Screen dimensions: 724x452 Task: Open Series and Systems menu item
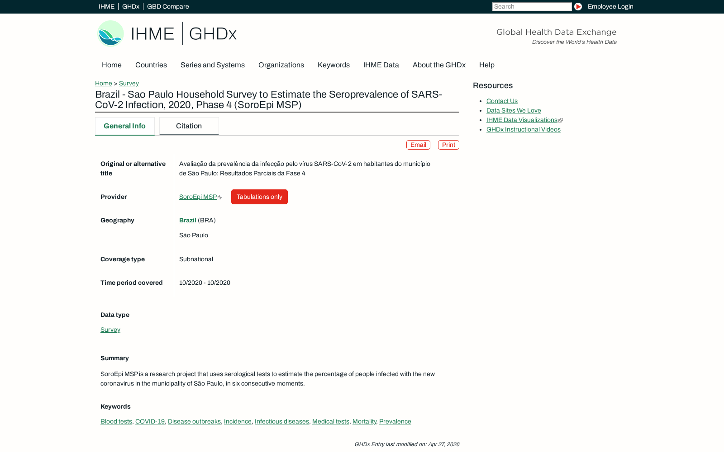pos(213,65)
